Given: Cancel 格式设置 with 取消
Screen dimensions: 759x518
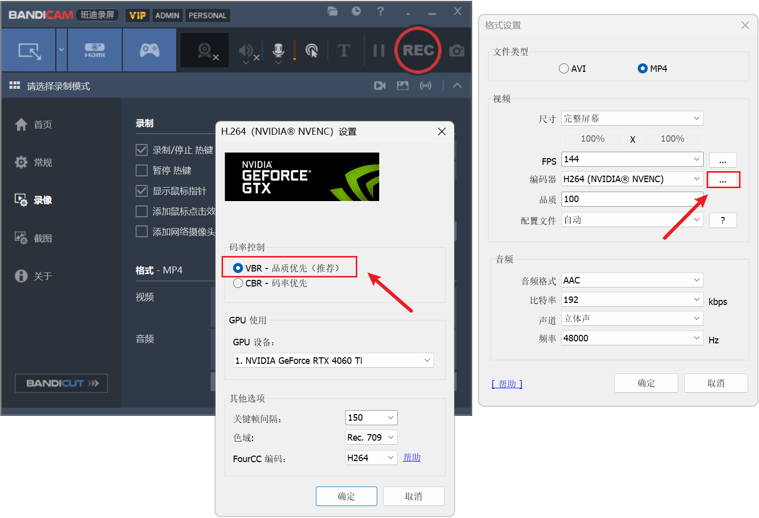Looking at the screenshot, I should tap(716, 383).
